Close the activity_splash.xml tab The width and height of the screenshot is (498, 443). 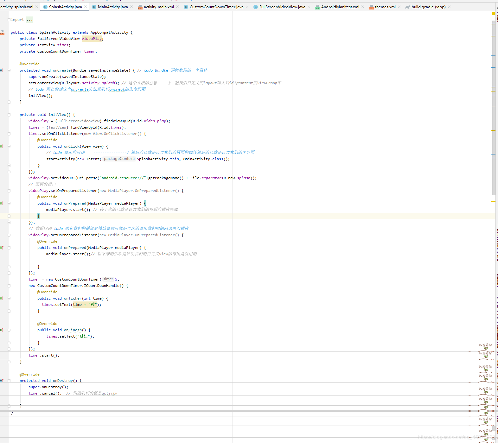pyautogui.click(x=37, y=7)
